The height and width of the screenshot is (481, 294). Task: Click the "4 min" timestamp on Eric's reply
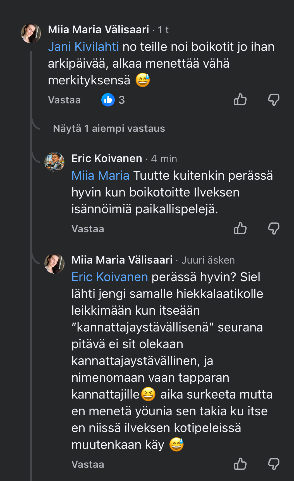[164, 159]
